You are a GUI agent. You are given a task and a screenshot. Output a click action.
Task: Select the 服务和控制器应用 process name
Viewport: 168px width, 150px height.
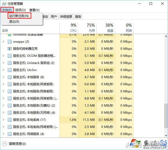(25, 49)
